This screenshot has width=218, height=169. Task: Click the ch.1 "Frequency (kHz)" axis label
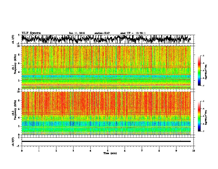pos(15,64)
